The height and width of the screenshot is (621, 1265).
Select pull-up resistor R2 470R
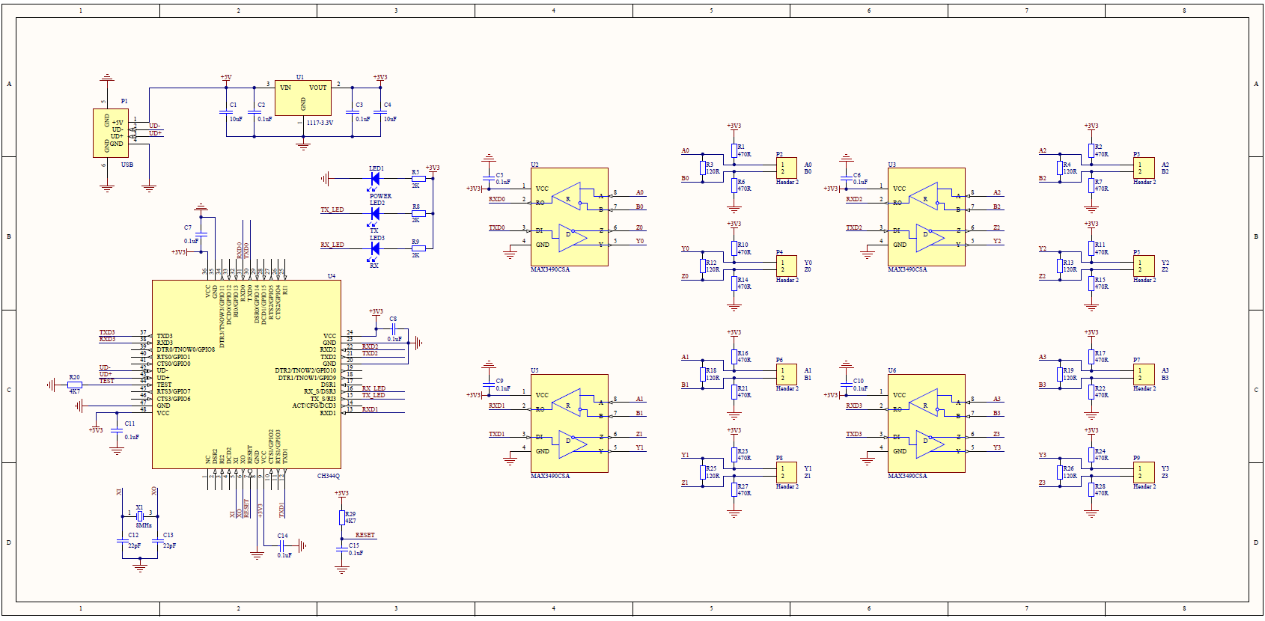(1091, 150)
